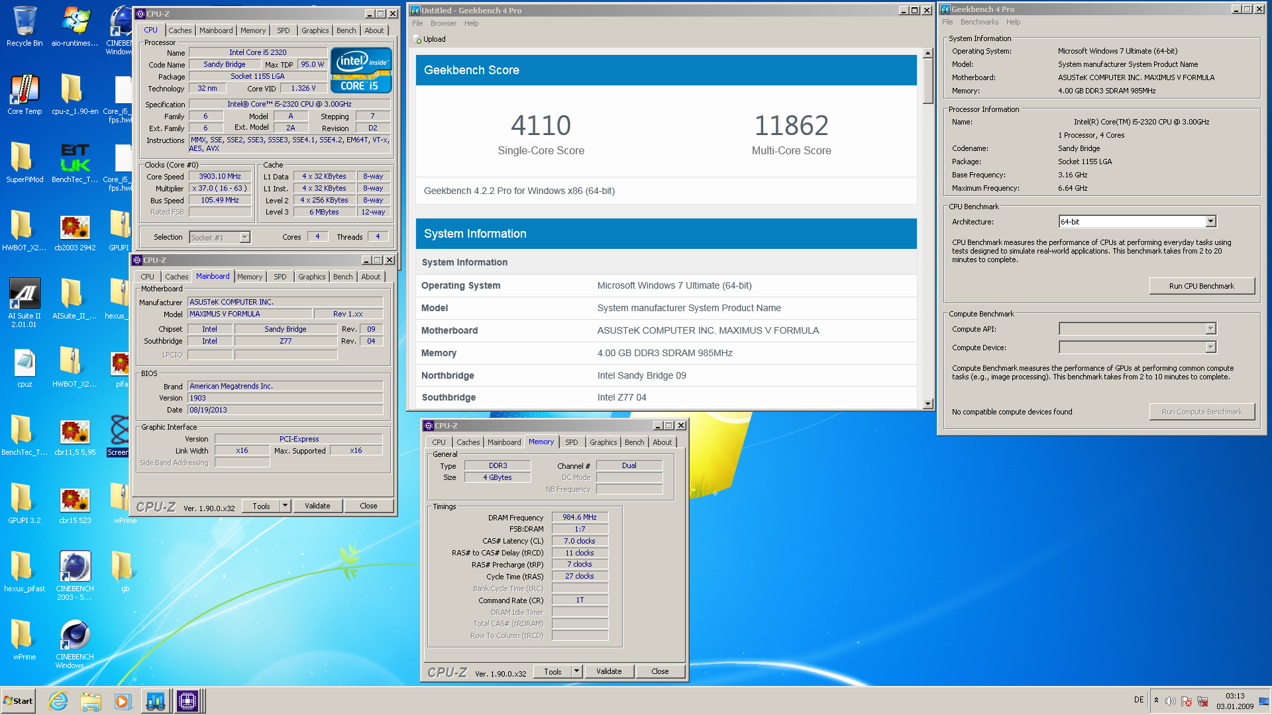Click Validate in mainboard CPU-Z window
Image resolution: width=1272 pixels, height=715 pixels.
(317, 506)
